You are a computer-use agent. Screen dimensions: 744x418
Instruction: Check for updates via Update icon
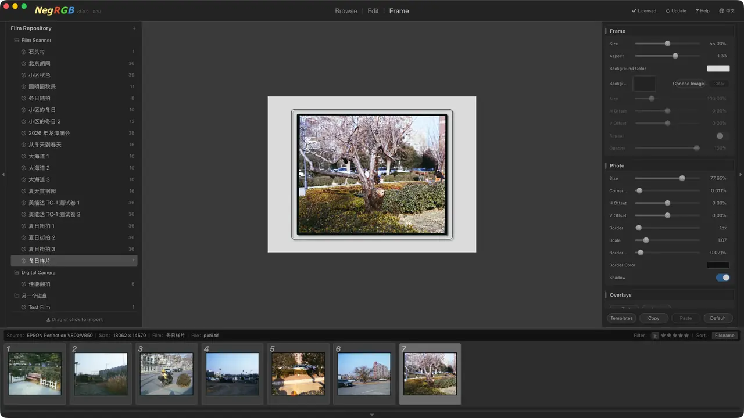(676, 11)
